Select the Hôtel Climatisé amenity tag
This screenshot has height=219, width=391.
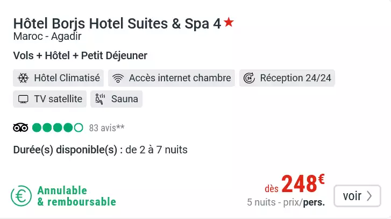point(58,78)
